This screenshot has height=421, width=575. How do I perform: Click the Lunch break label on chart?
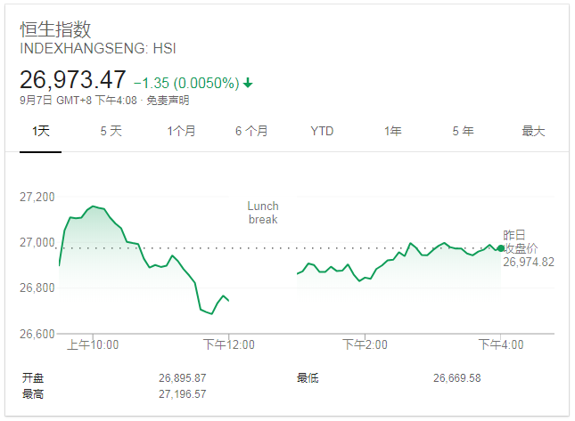coord(263,213)
